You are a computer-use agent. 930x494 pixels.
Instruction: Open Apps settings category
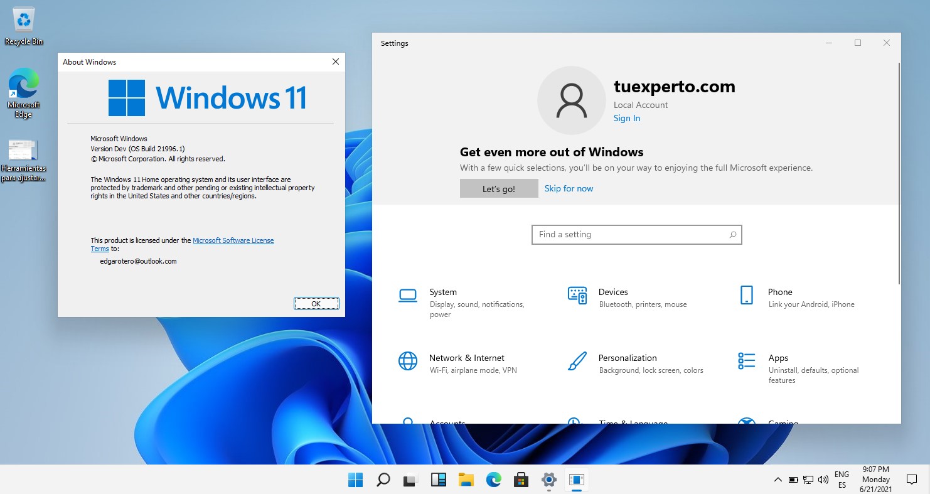[x=778, y=358]
